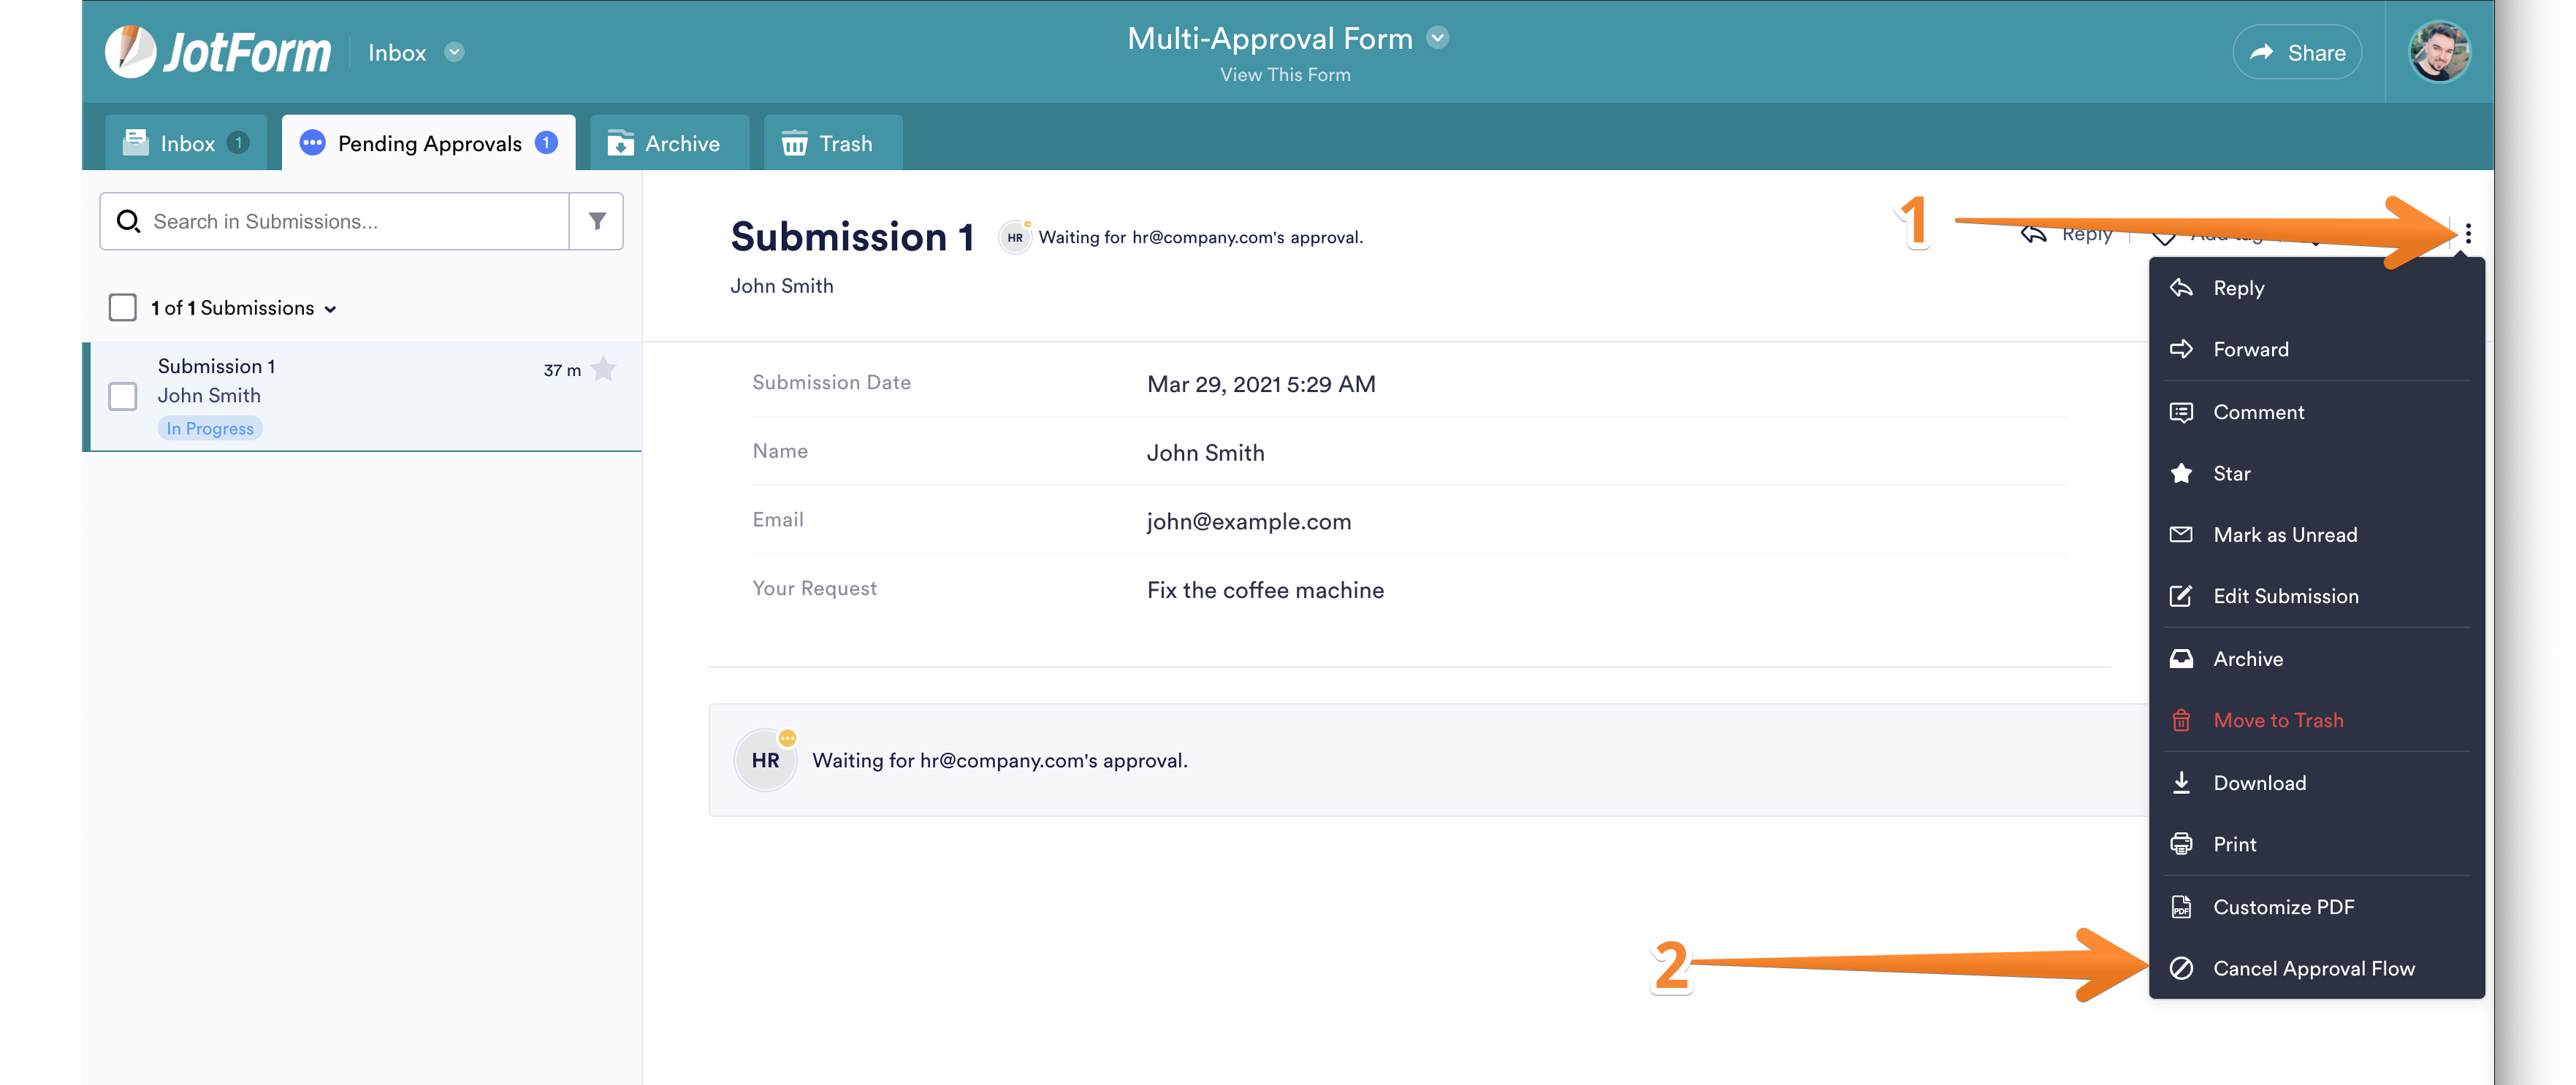Click the JotForm logo

pyautogui.click(x=218, y=52)
